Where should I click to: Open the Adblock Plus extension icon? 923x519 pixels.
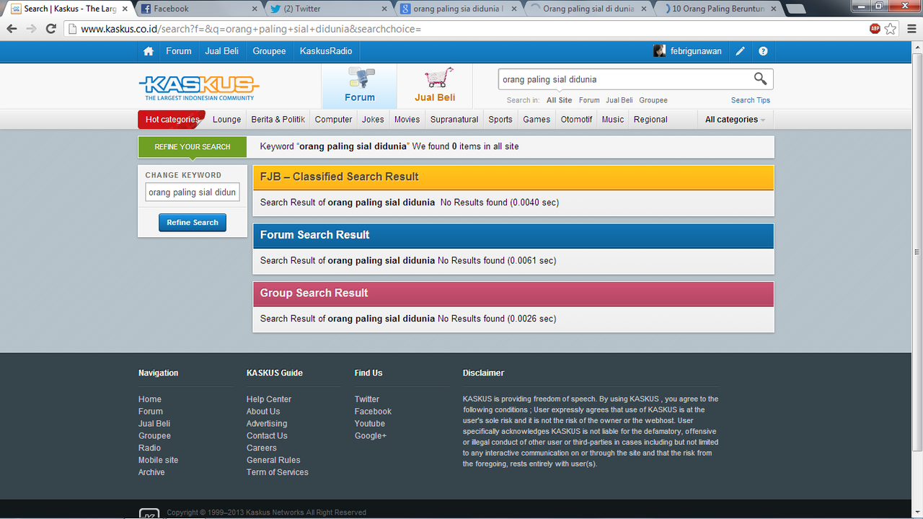click(x=875, y=29)
